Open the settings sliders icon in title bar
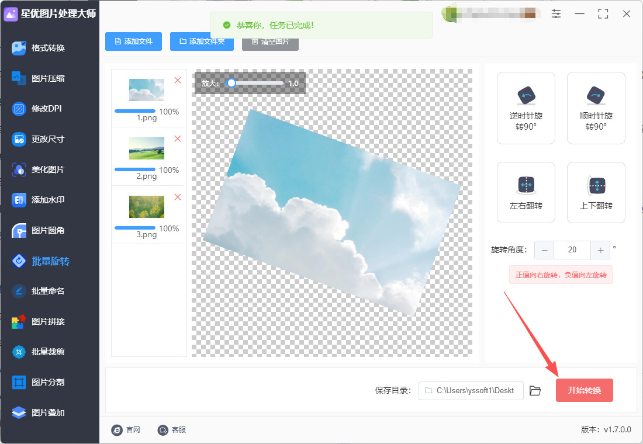The image size is (643, 444). (556, 14)
